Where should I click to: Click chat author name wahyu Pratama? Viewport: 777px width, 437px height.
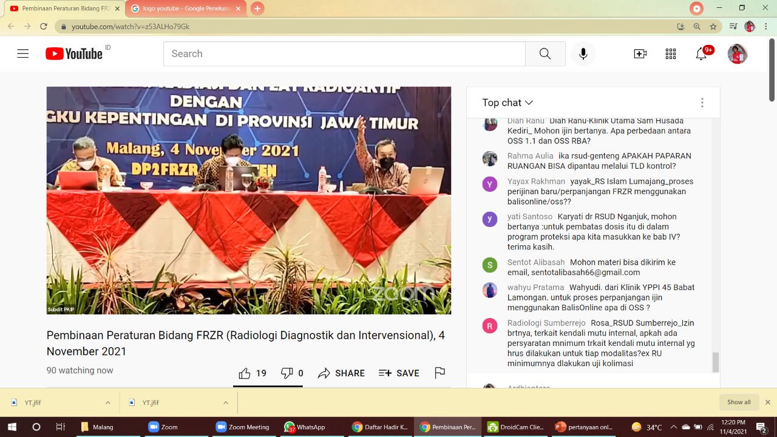coord(535,287)
